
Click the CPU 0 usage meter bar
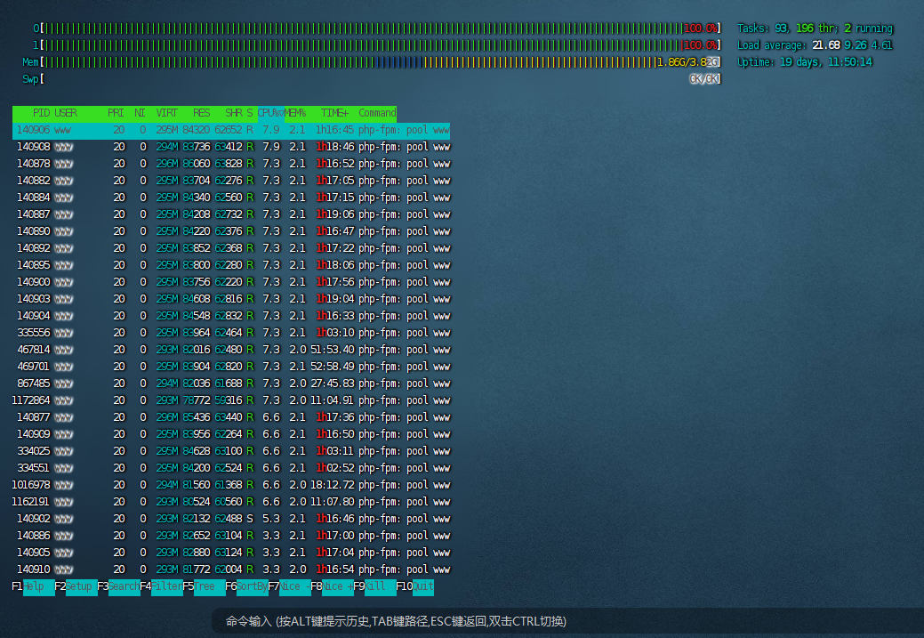pyautogui.click(x=377, y=28)
